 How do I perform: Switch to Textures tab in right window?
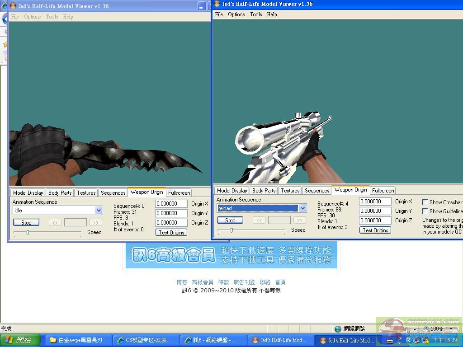tap(290, 191)
